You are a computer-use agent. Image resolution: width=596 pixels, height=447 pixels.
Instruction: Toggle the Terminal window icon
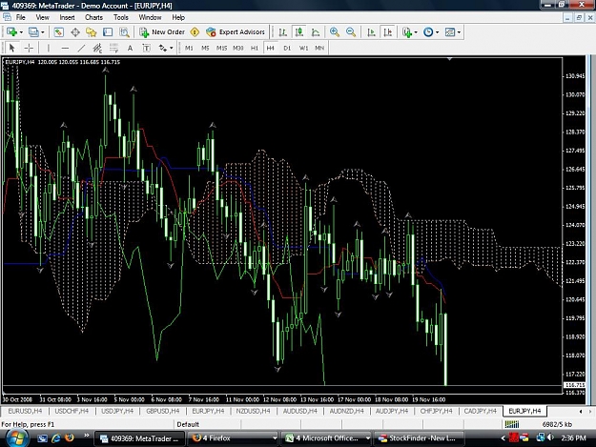(x=108, y=32)
